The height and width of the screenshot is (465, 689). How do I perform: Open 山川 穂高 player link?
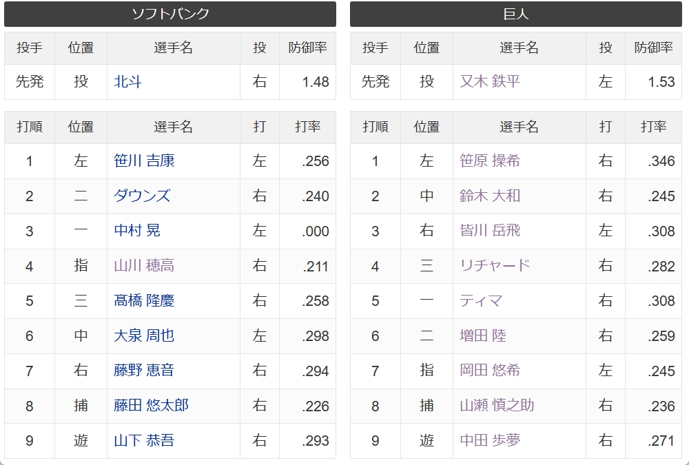(x=144, y=265)
